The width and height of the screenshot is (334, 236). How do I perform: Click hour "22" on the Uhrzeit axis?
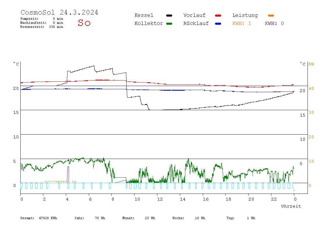[x=274, y=199]
